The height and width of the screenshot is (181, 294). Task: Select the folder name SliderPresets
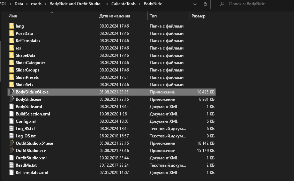(x=27, y=77)
